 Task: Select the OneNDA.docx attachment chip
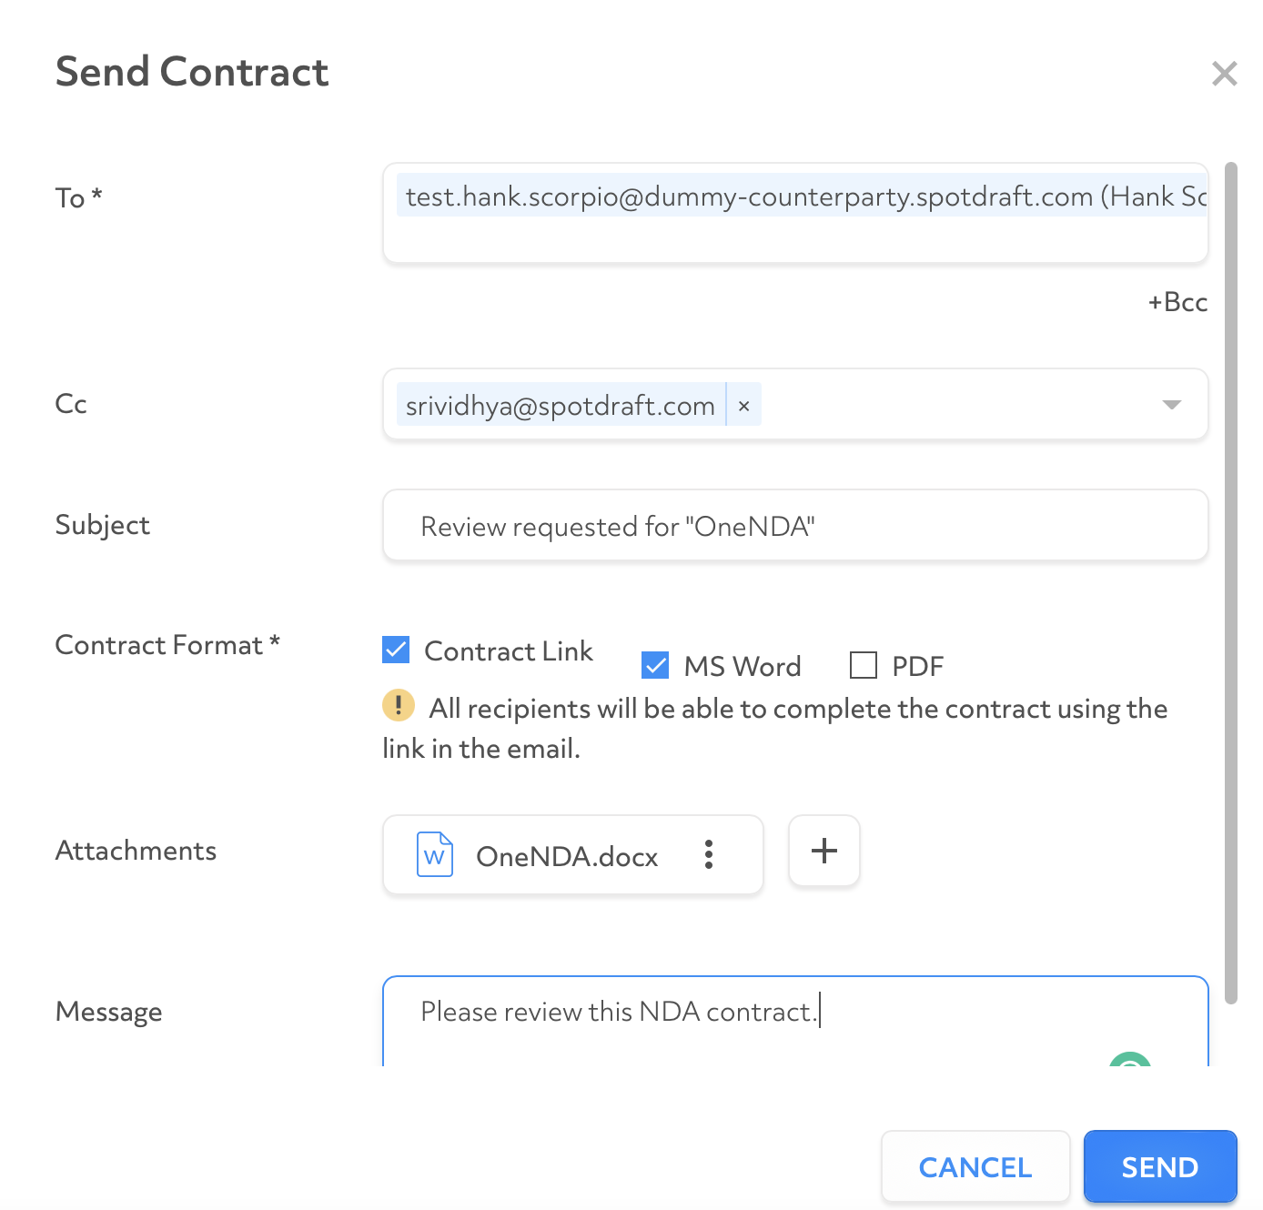(x=573, y=854)
